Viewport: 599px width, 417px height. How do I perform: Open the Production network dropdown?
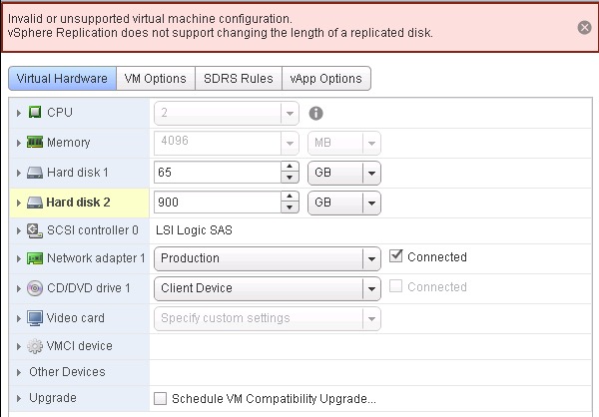pos(370,258)
